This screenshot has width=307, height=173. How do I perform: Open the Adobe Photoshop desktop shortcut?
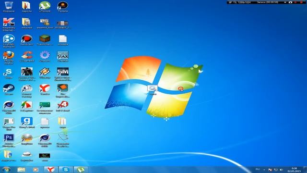coord(9,140)
